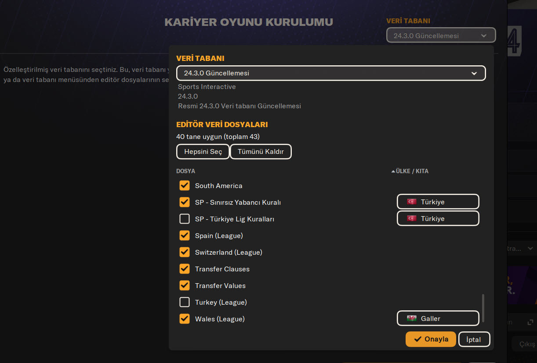Click the Tümünü Kaldır button
Image resolution: width=537 pixels, height=363 pixels.
click(261, 152)
